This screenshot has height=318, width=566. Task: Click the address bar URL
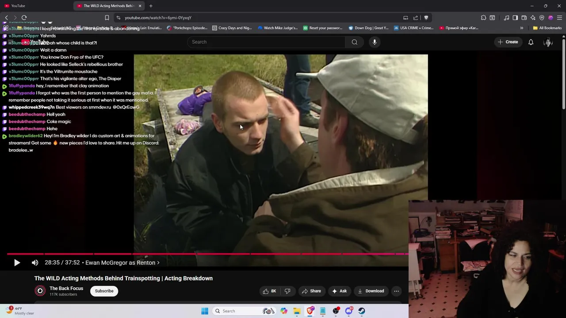coord(158,18)
